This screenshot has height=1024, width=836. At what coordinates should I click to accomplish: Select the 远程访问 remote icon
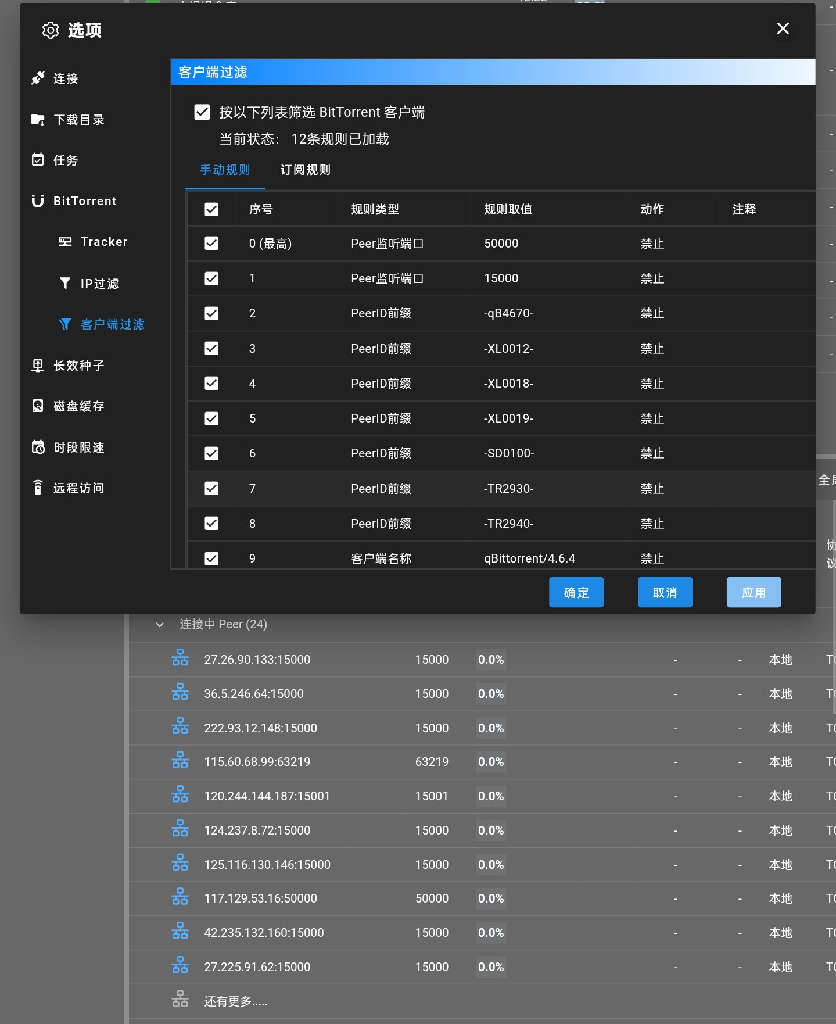pos(38,488)
